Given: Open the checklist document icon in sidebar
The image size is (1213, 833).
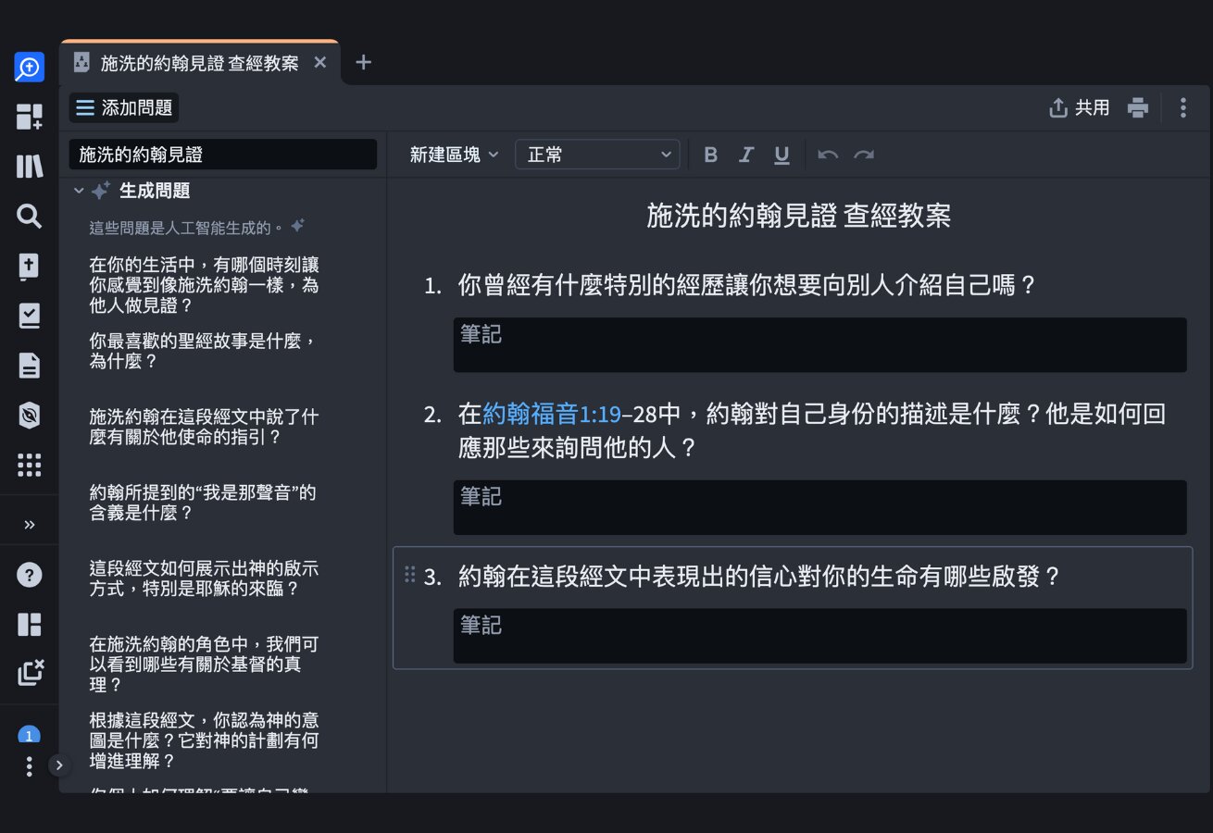Looking at the screenshot, I should coord(30,316).
